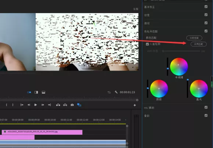Export frame with camera icon
Screen dimensions: 213x148
72,105
